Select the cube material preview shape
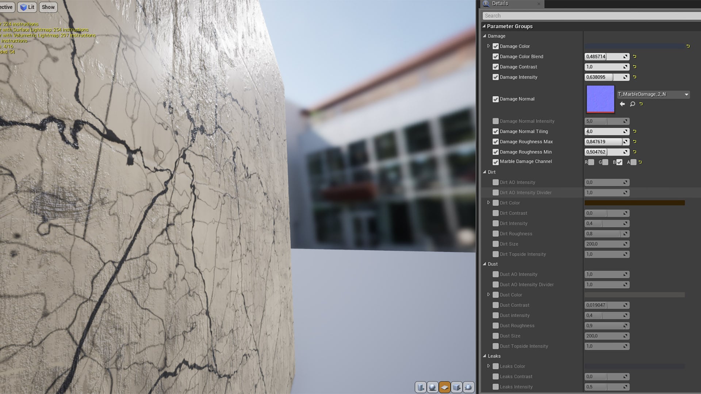 (457, 387)
